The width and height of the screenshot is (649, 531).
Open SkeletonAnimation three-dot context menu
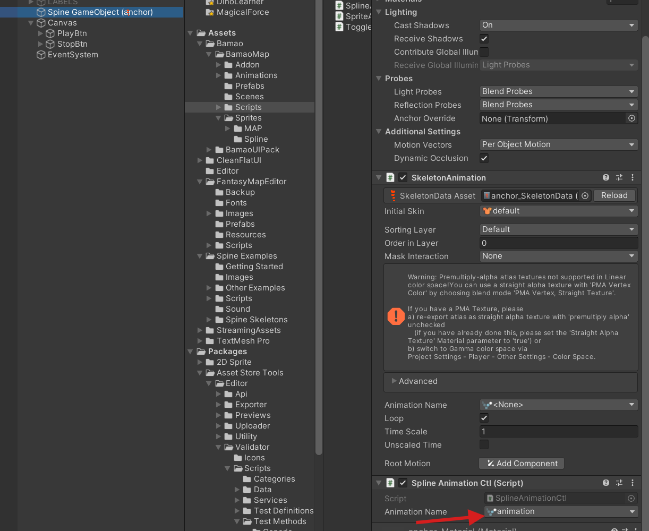632,178
